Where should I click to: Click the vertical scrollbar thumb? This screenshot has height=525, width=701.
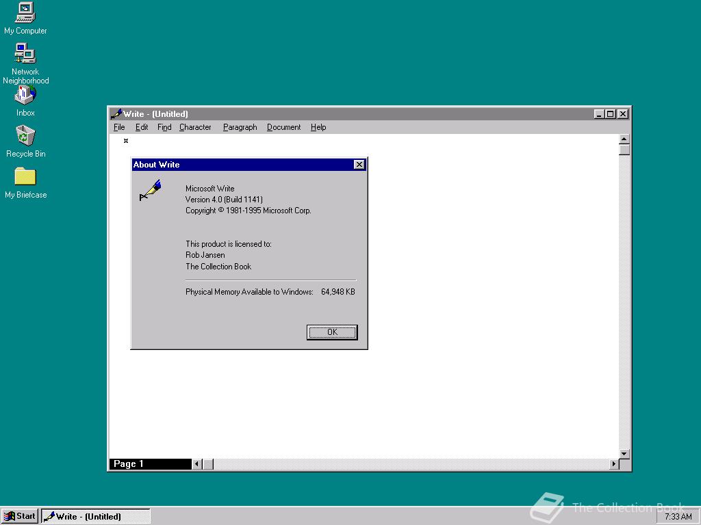624,150
